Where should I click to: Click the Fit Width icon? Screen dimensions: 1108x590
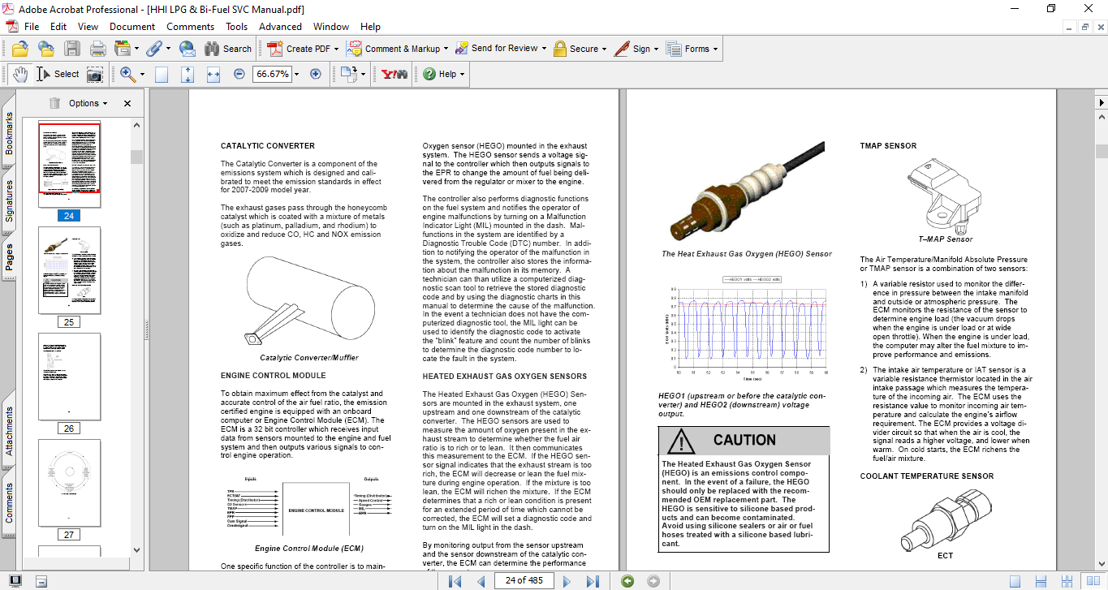[213, 74]
